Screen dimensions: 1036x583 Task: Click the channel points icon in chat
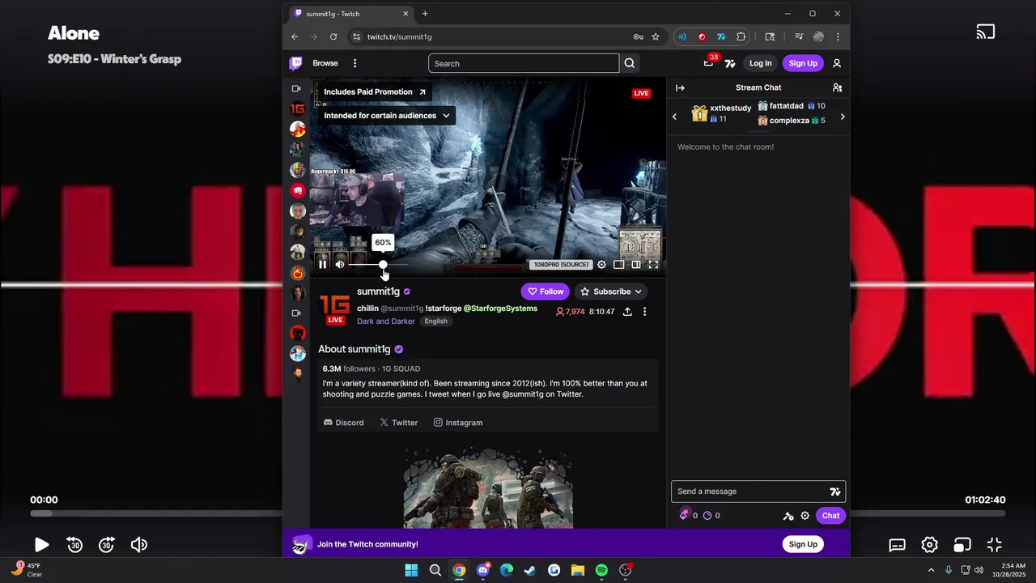pyautogui.click(x=707, y=516)
